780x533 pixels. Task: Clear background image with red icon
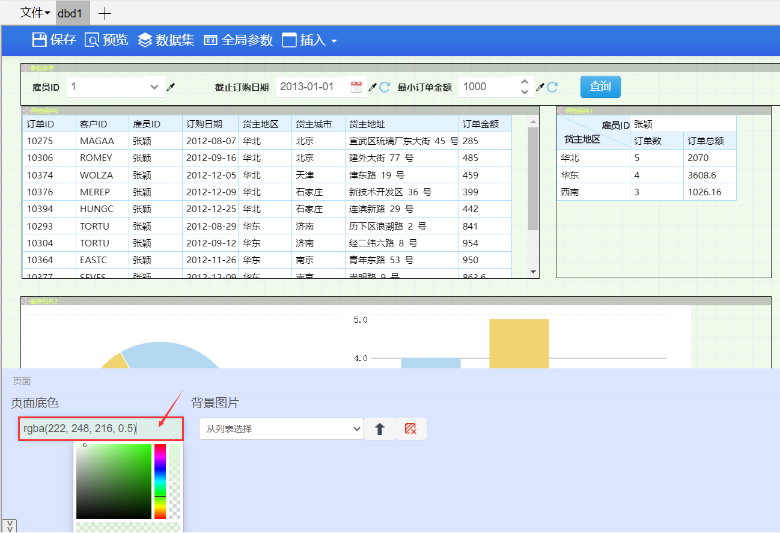pyautogui.click(x=411, y=429)
